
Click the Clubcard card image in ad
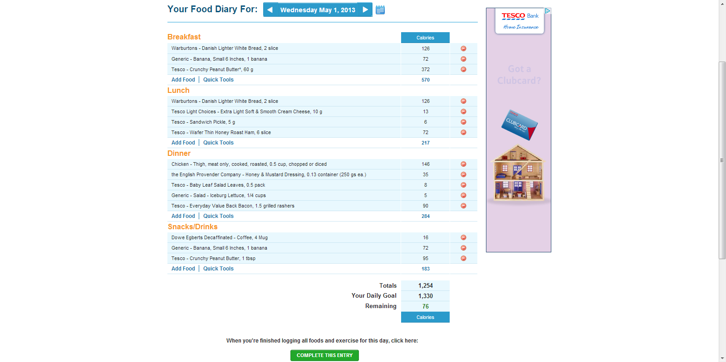point(519,125)
